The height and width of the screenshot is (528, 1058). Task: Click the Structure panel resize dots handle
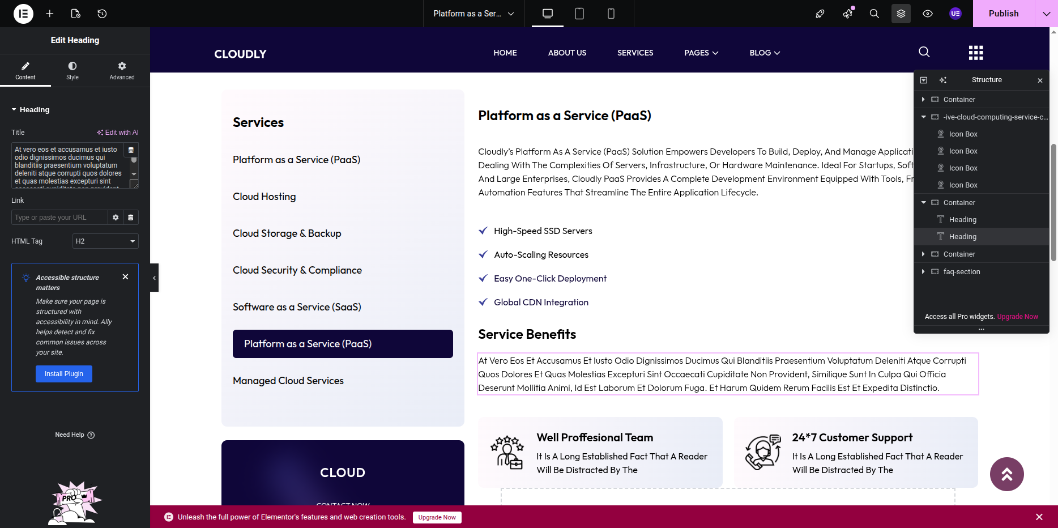(981, 329)
